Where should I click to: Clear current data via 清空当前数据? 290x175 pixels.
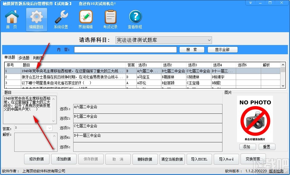point(172,159)
